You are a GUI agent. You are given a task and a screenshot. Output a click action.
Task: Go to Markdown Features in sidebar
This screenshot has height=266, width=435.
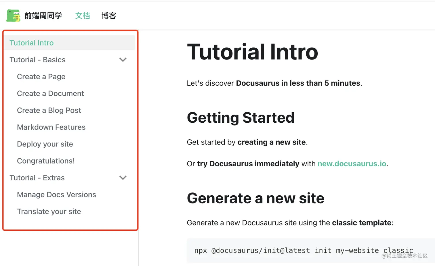tap(51, 127)
